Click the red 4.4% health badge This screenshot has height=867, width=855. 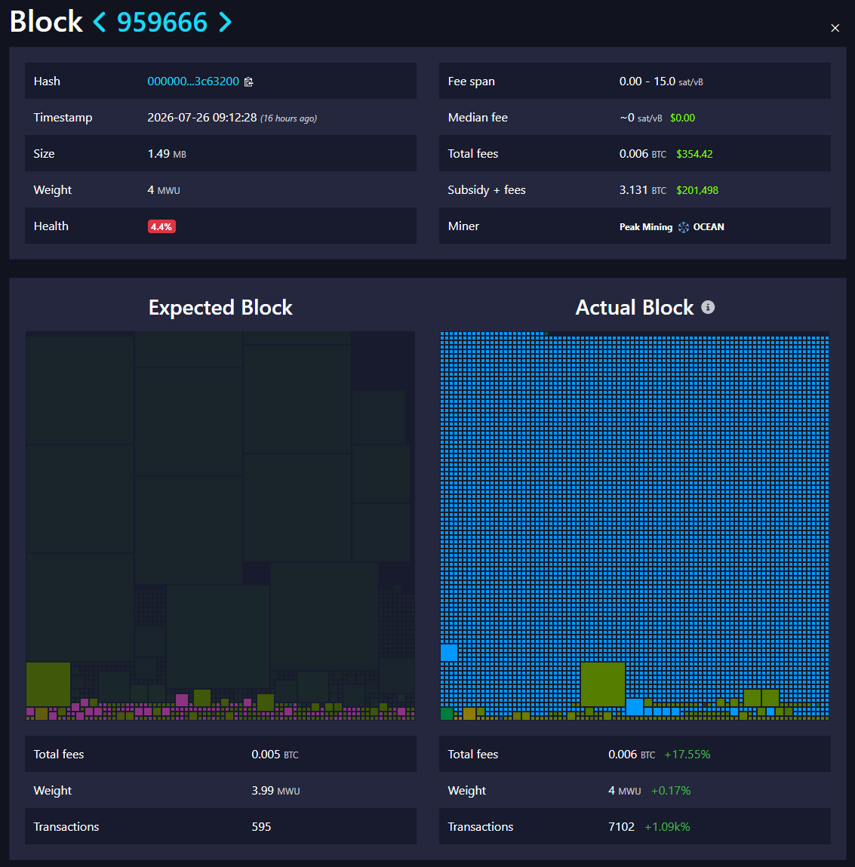click(161, 226)
